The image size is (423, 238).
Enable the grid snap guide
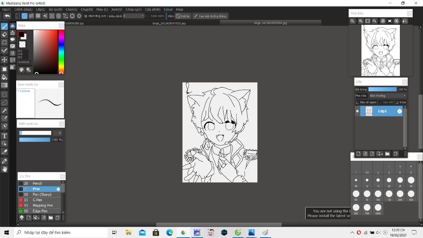(38, 16)
